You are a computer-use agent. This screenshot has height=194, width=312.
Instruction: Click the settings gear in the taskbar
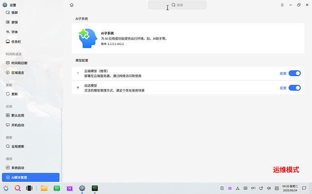pos(82,188)
